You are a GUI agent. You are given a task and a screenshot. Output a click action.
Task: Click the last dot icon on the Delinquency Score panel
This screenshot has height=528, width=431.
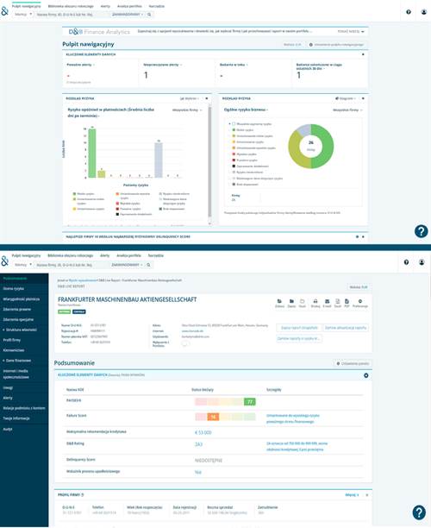[x=363, y=236]
